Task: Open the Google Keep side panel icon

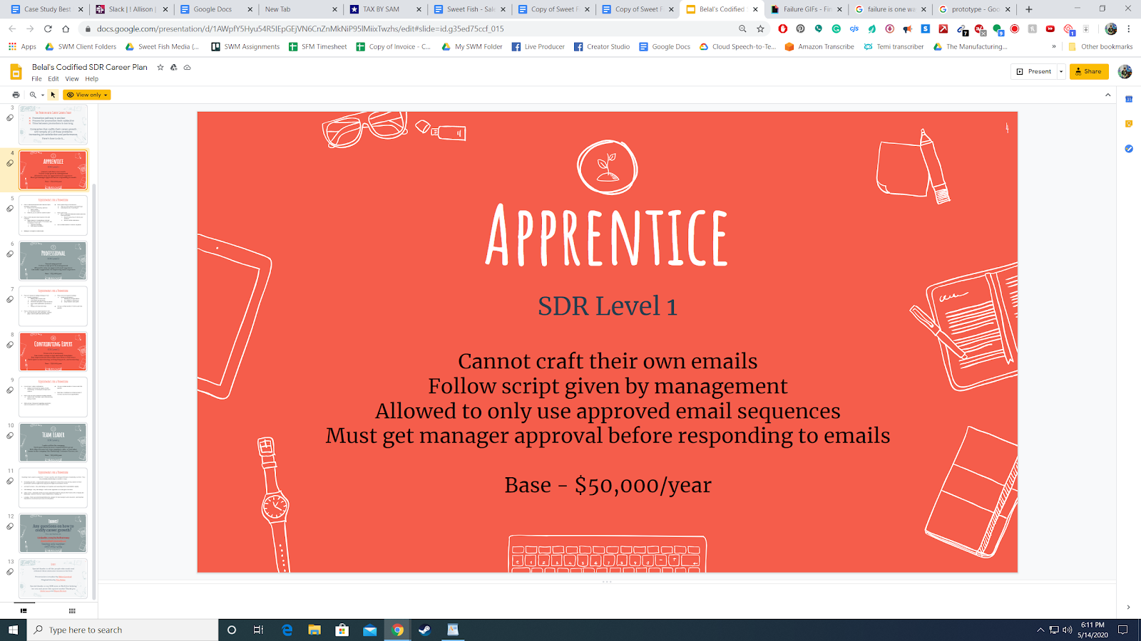Action: pyautogui.click(x=1129, y=124)
